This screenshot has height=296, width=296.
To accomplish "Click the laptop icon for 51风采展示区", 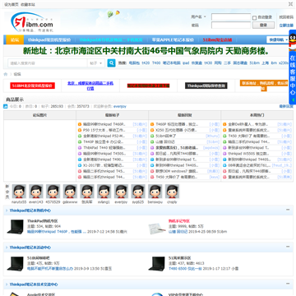I will pos(157,264).
